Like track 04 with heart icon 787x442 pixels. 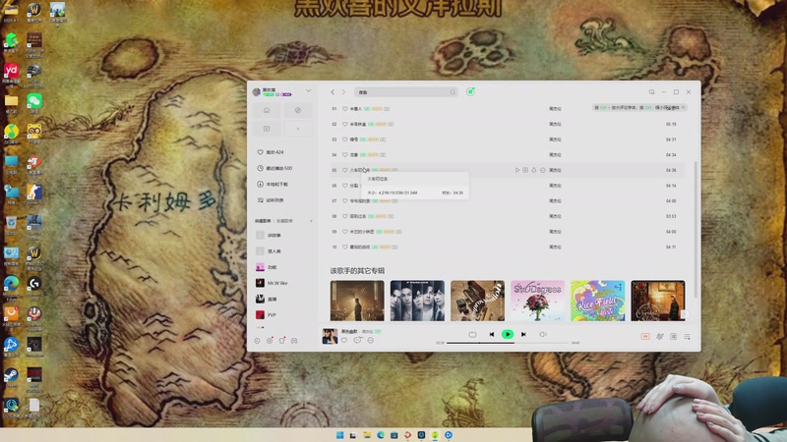click(x=345, y=155)
